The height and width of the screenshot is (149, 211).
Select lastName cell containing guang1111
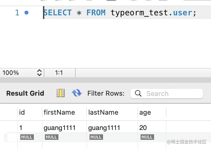tap(104, 128)
